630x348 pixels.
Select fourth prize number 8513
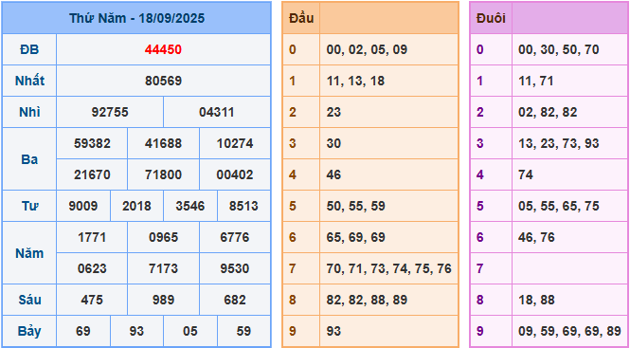[243, 207]
